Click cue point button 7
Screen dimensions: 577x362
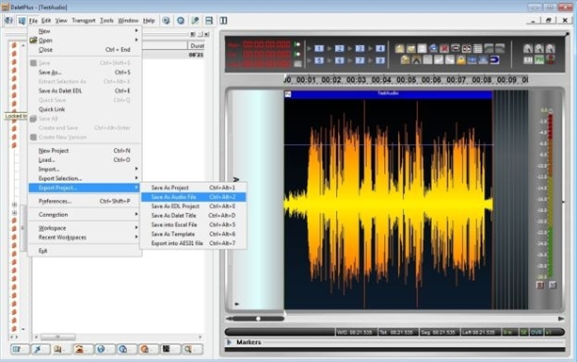pyautogui.click(x=360, y=60)
